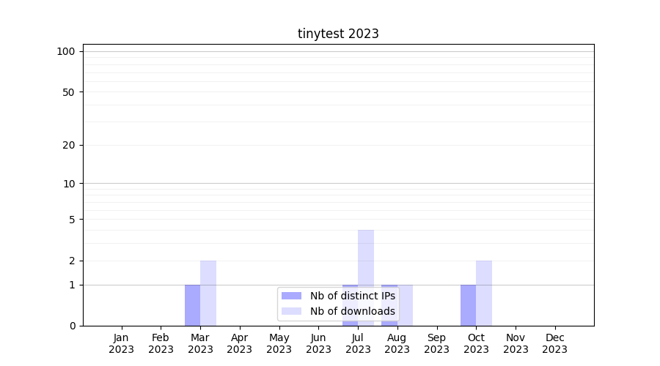Click the October distinct IPs bar
Screen dimensions: 660x366
tap(468, 305)
